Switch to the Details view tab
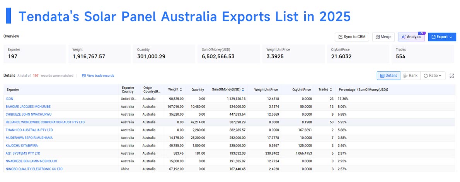This screenshot has width=460, height=182. pyautogui.click(x=389, y=76)
